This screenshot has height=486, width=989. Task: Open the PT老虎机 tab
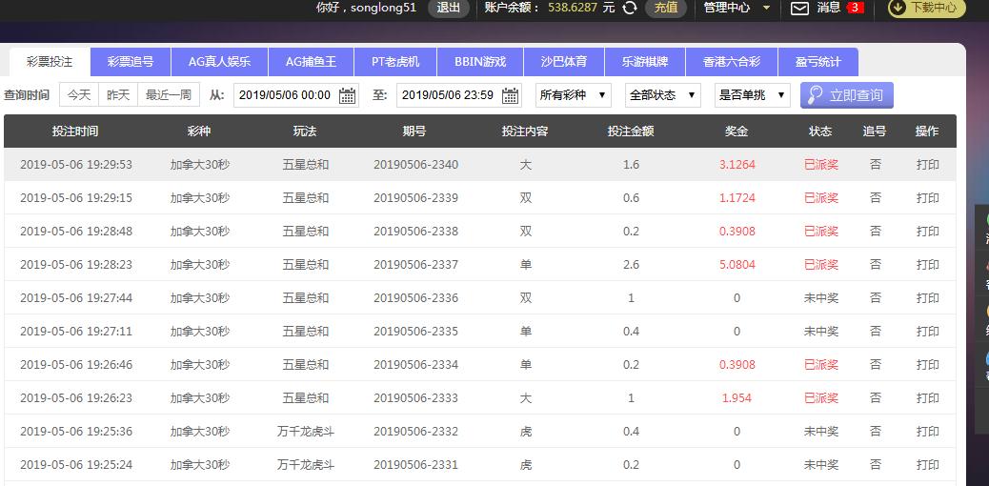point(395,62)
